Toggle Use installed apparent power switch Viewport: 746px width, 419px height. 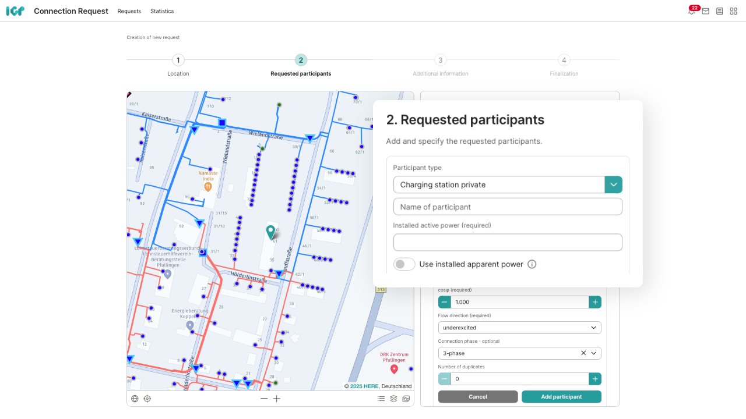pos(404,264)
